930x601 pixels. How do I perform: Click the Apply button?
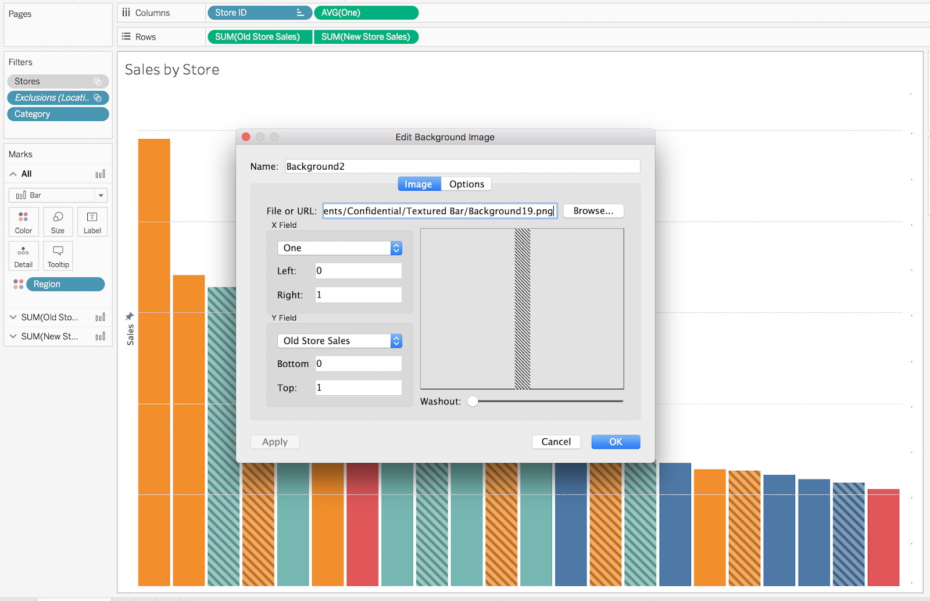(x=274, y=442)
